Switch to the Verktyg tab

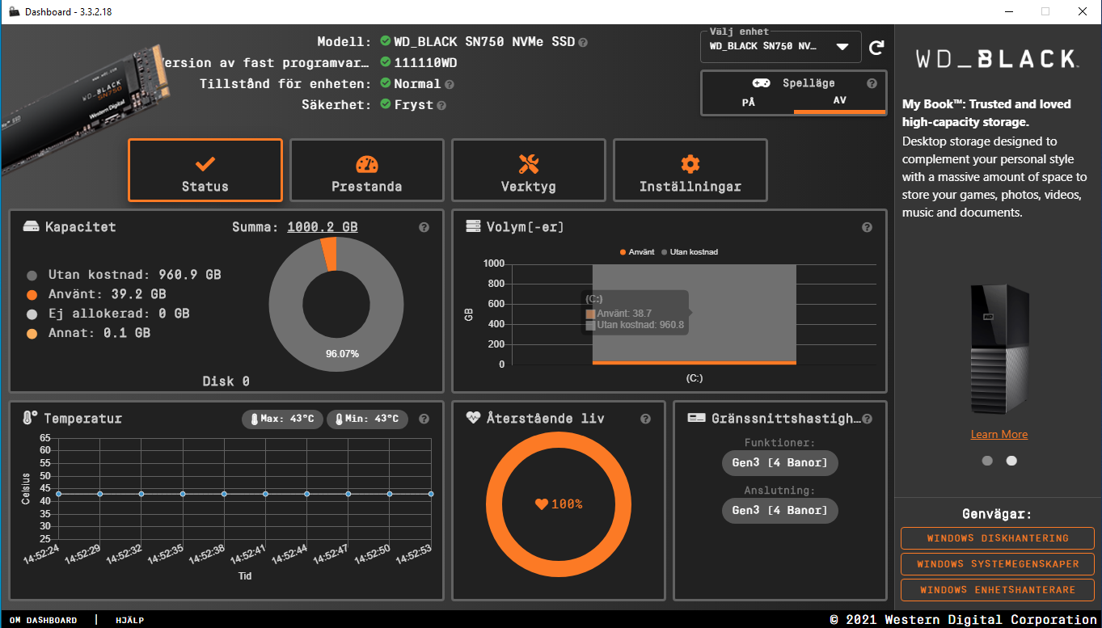tap(529, 170)
